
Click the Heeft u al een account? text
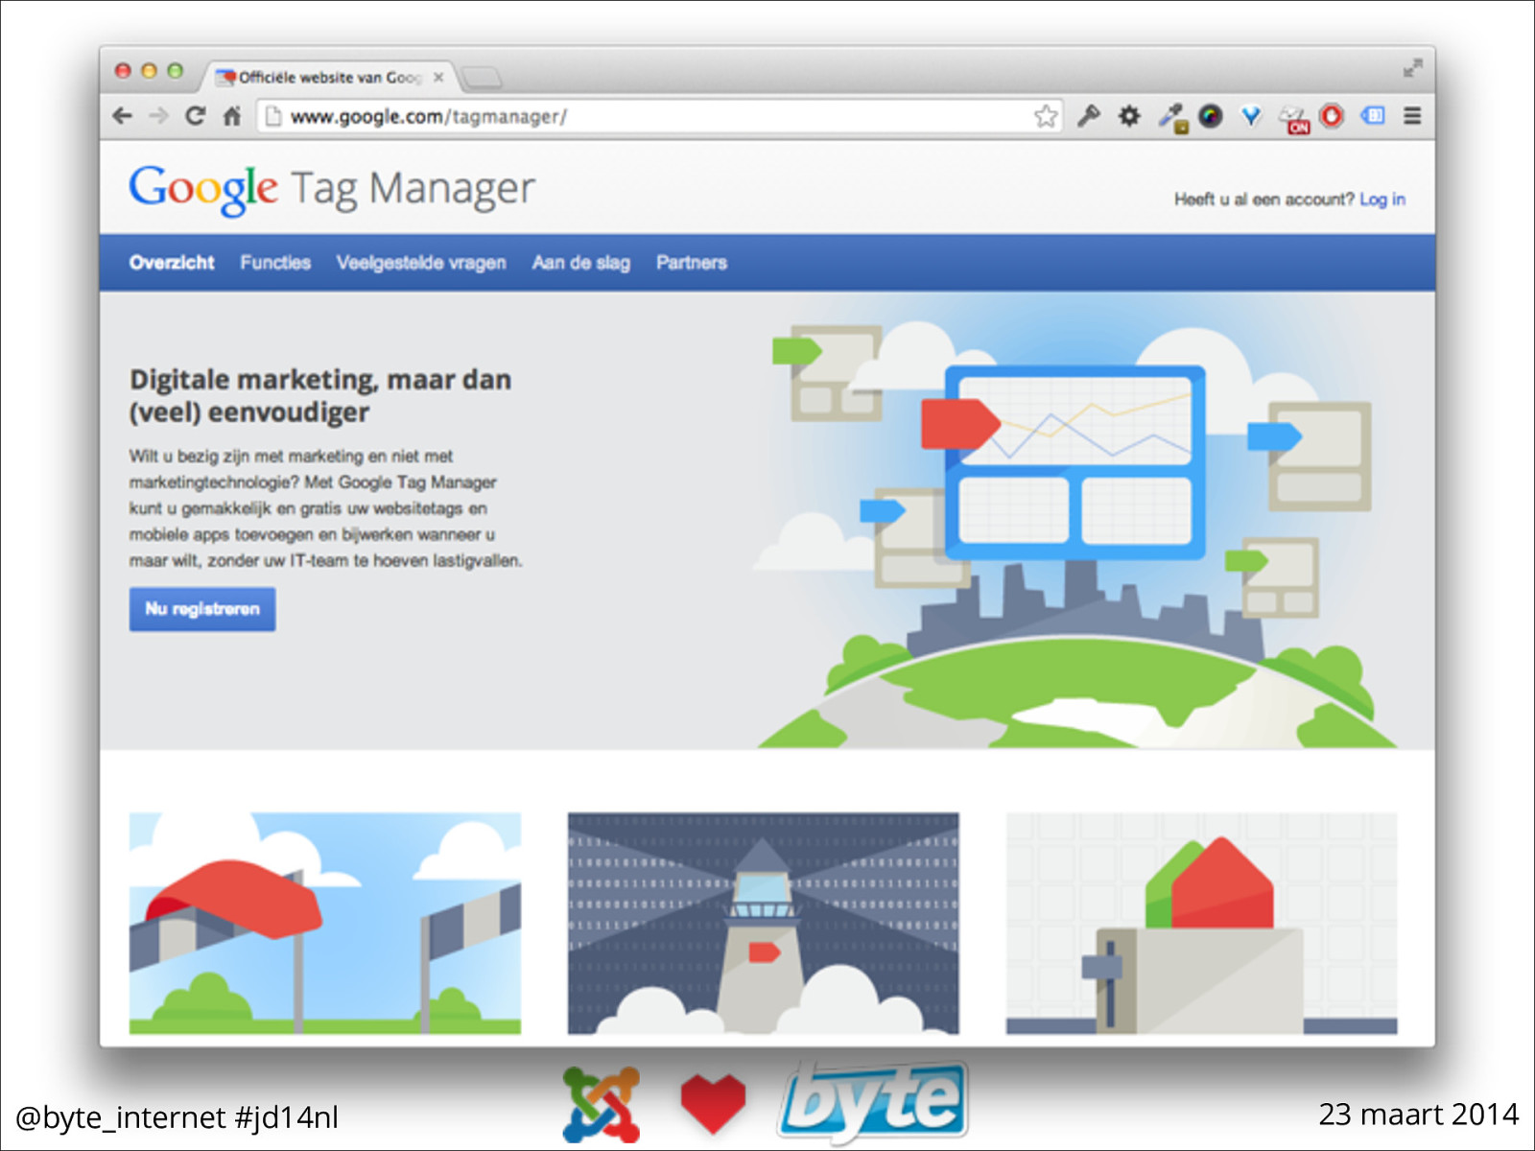[1263, 200]
